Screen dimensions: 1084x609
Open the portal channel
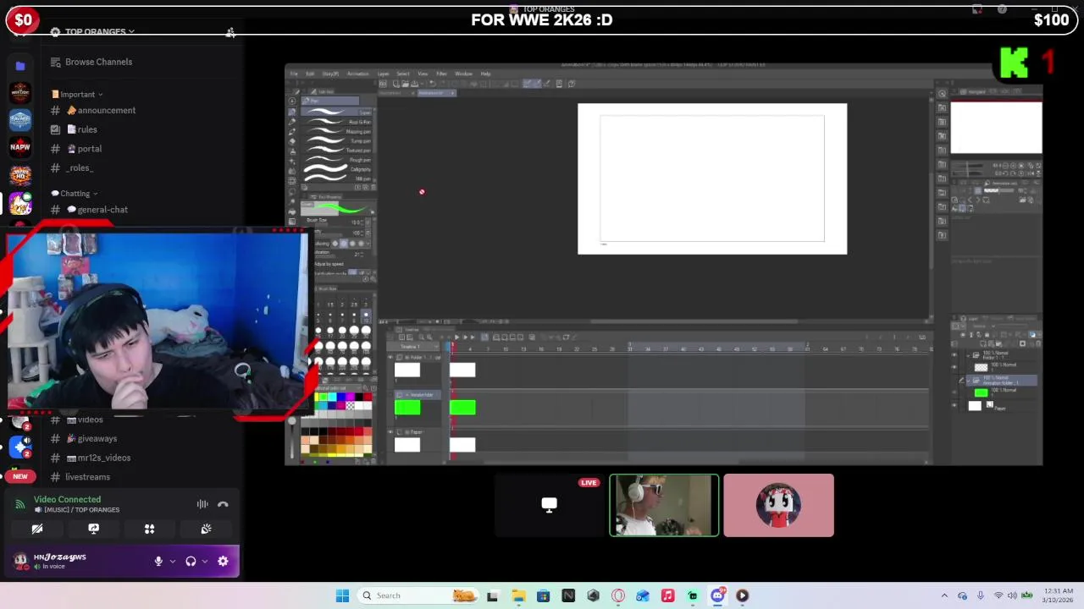pos(89,149)
